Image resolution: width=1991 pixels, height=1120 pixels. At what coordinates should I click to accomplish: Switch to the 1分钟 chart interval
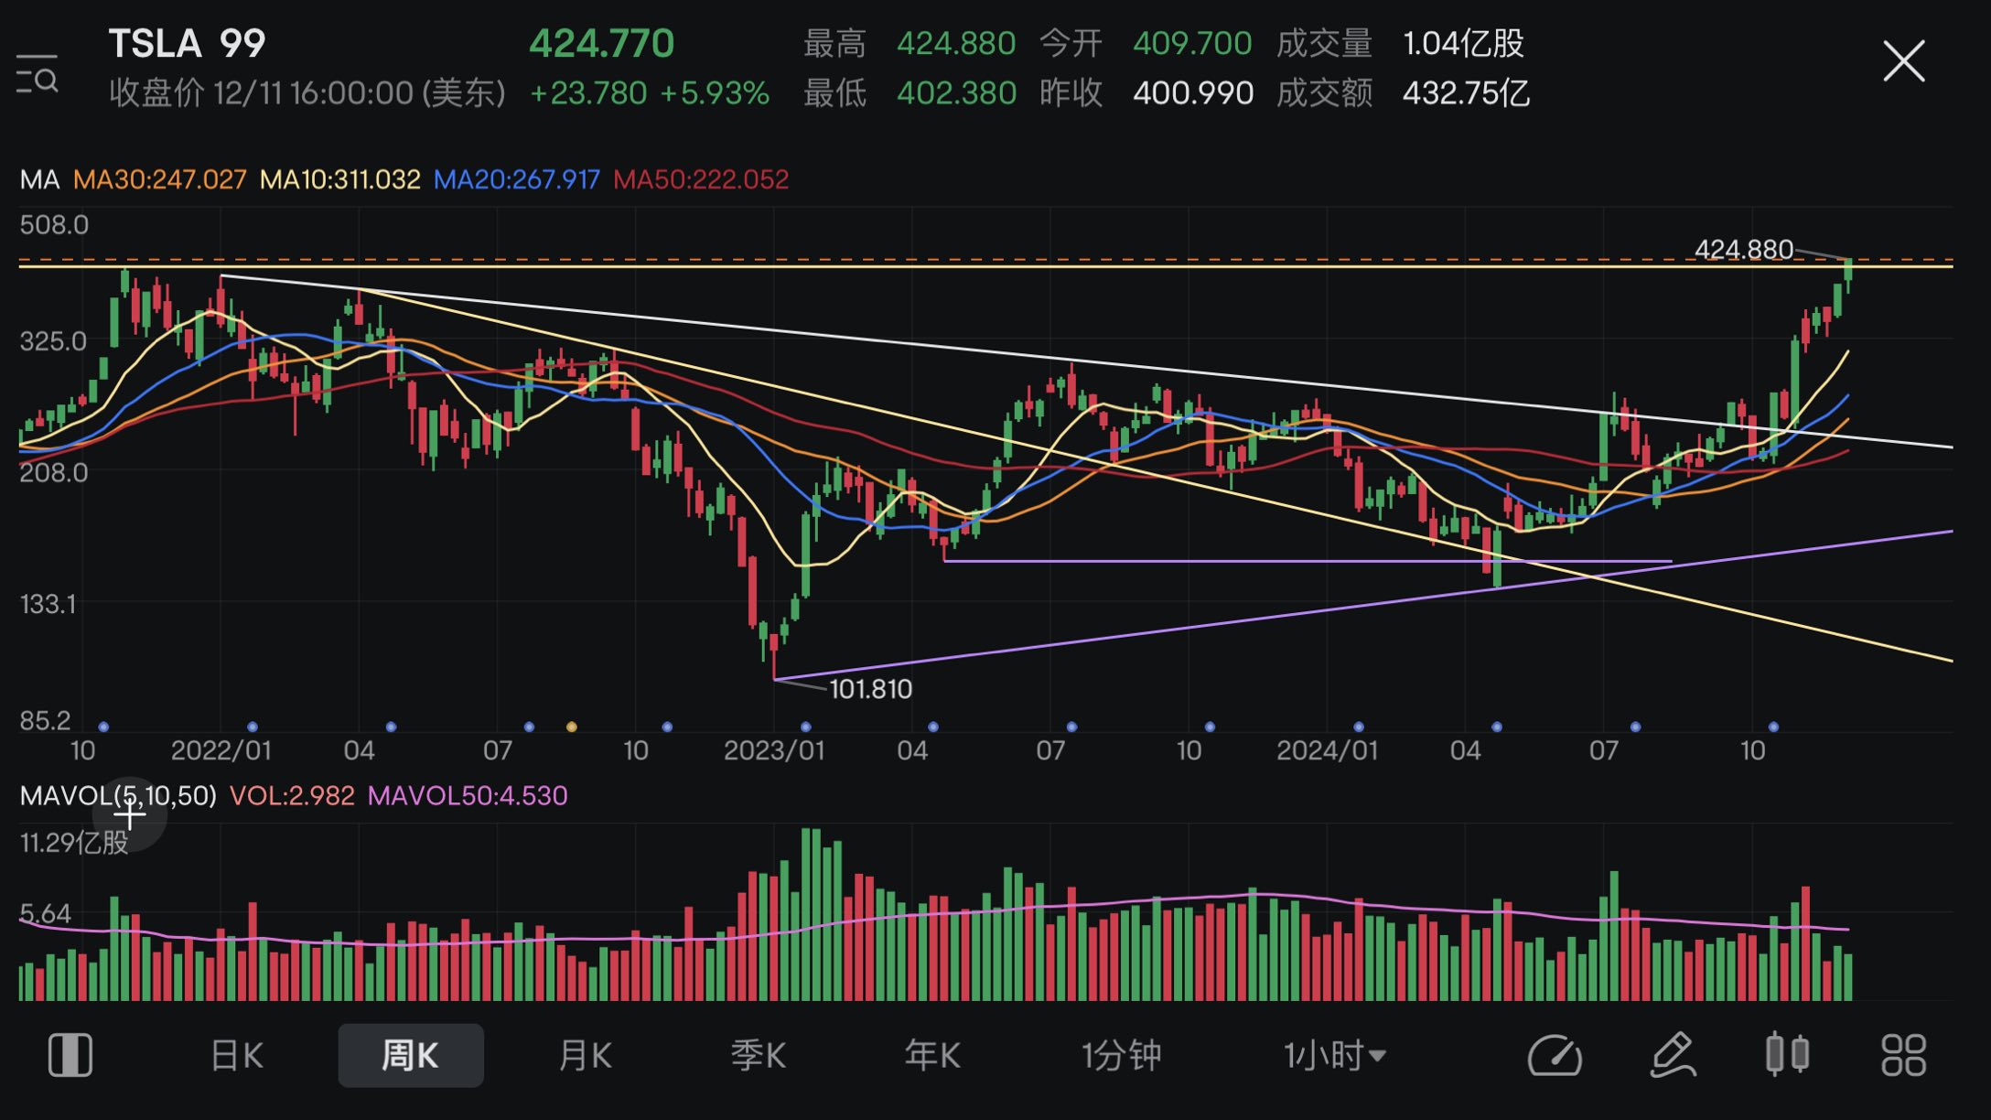coord(1122,1056)
